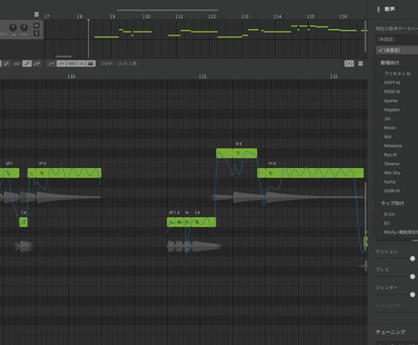Click the piano roll fit-view icon
The height and width of the screenshot is (345, 418).
click(x=349, y=64)
